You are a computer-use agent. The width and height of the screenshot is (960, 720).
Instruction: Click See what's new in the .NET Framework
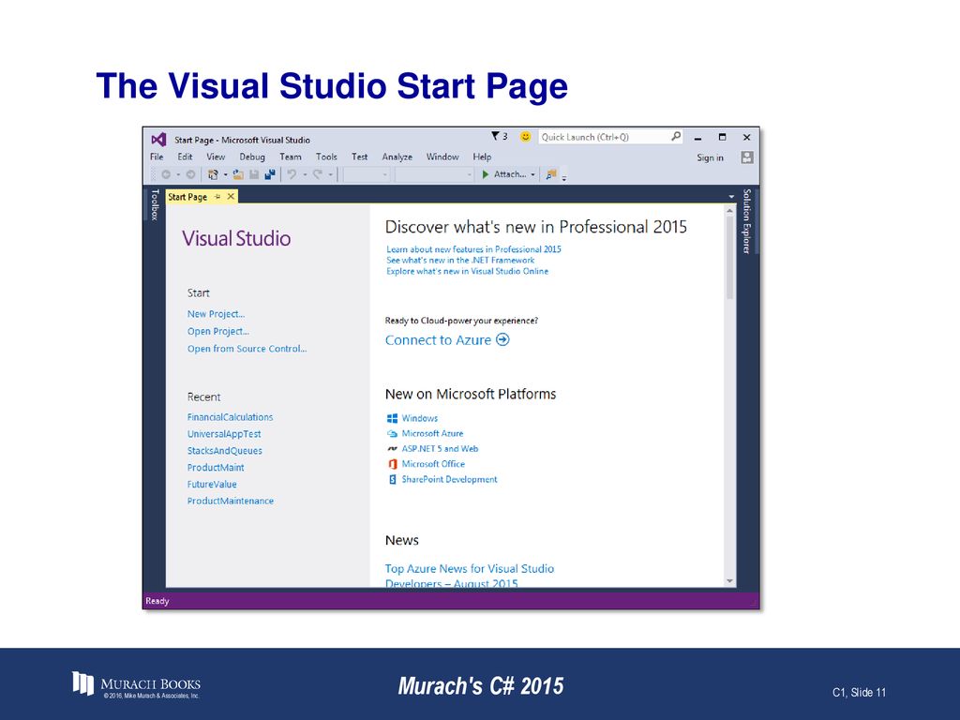(x=460, y=261)
